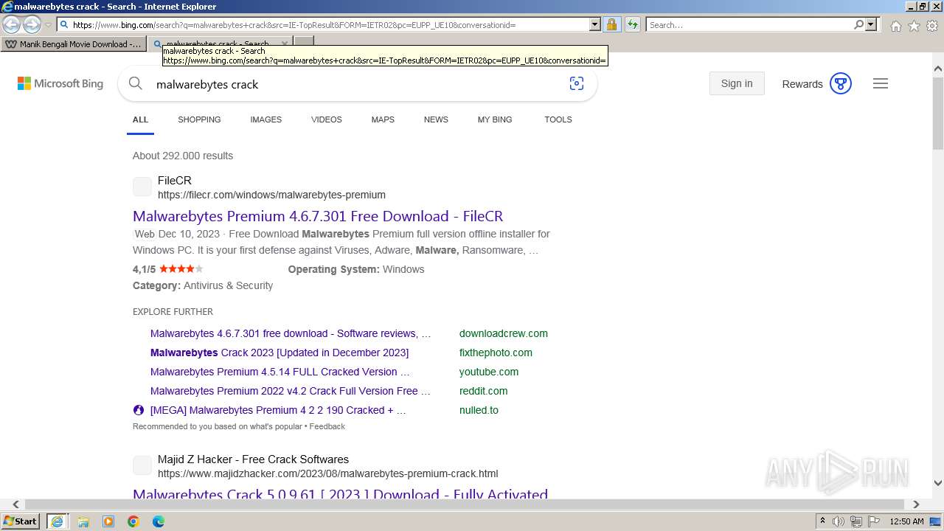Switch to VIDEOS results tab

[327, 119]
